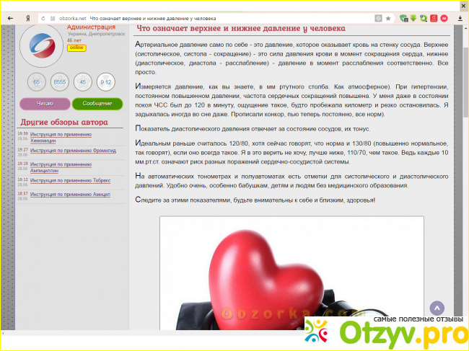Click the 'Администрация' author name
Screen dimensions: 469x351
pyautogui.click(x=91, y=26)
